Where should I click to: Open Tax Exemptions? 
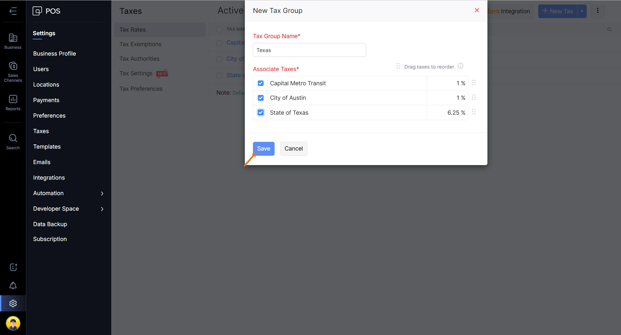pos(140,44)
